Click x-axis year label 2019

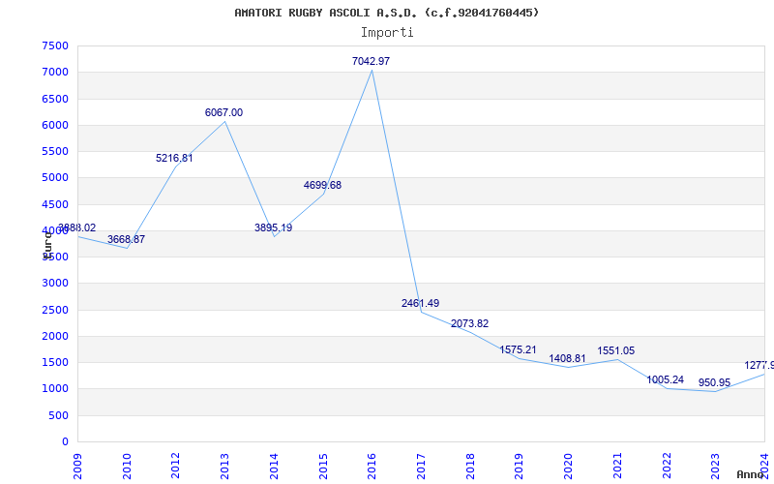point(519,467)
